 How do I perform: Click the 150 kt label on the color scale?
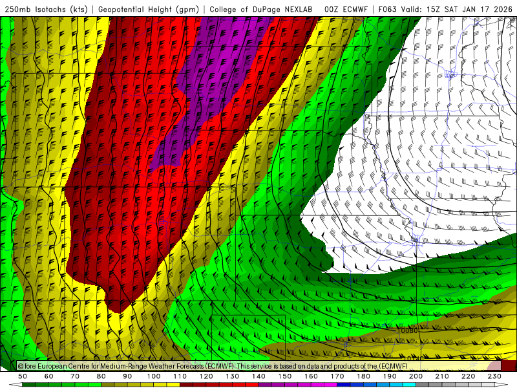point(285,376)
